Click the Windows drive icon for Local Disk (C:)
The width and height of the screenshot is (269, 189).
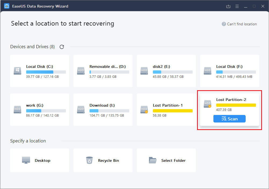tap(17, 71)
